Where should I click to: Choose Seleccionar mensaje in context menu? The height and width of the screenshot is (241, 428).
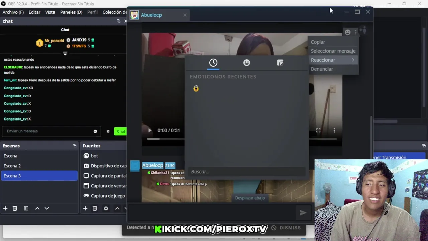(333, 51)
